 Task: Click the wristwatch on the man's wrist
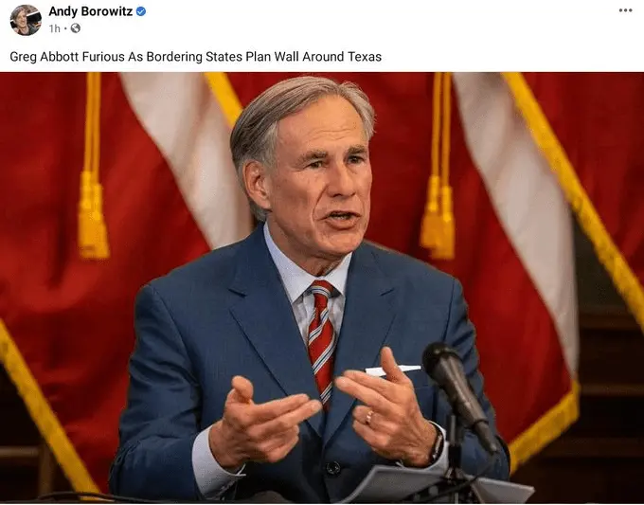click(x=438, y=446)
